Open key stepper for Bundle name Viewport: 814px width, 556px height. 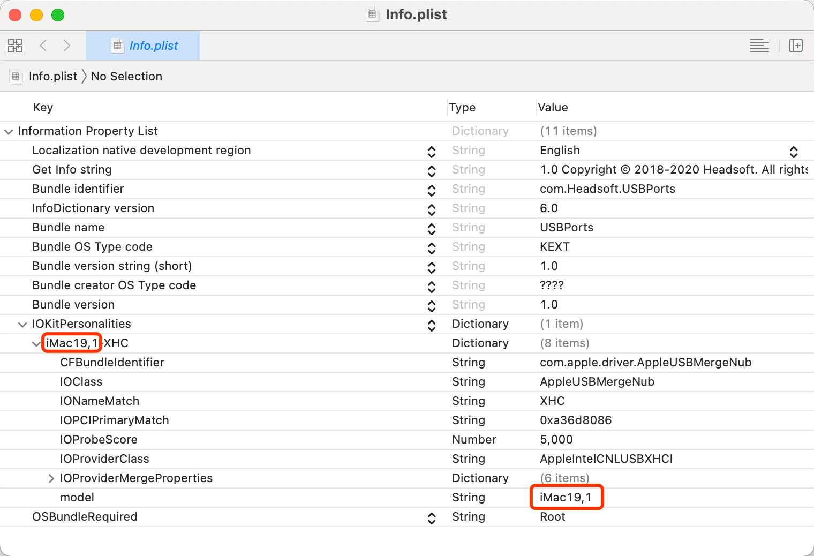pyautogui.click(x=432, y=229)
